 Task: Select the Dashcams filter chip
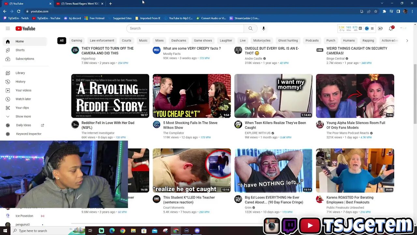[x=179, y=40]
